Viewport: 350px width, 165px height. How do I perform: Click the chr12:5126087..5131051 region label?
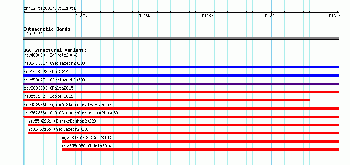pyautogui.click(x=50, y=9)
